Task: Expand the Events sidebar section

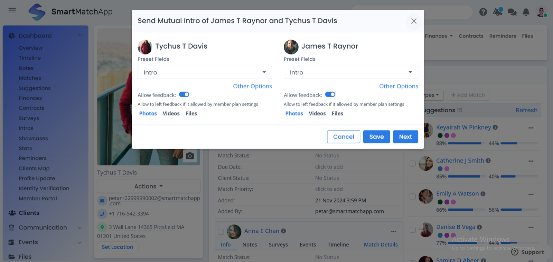Action: (x=80, y=242)
